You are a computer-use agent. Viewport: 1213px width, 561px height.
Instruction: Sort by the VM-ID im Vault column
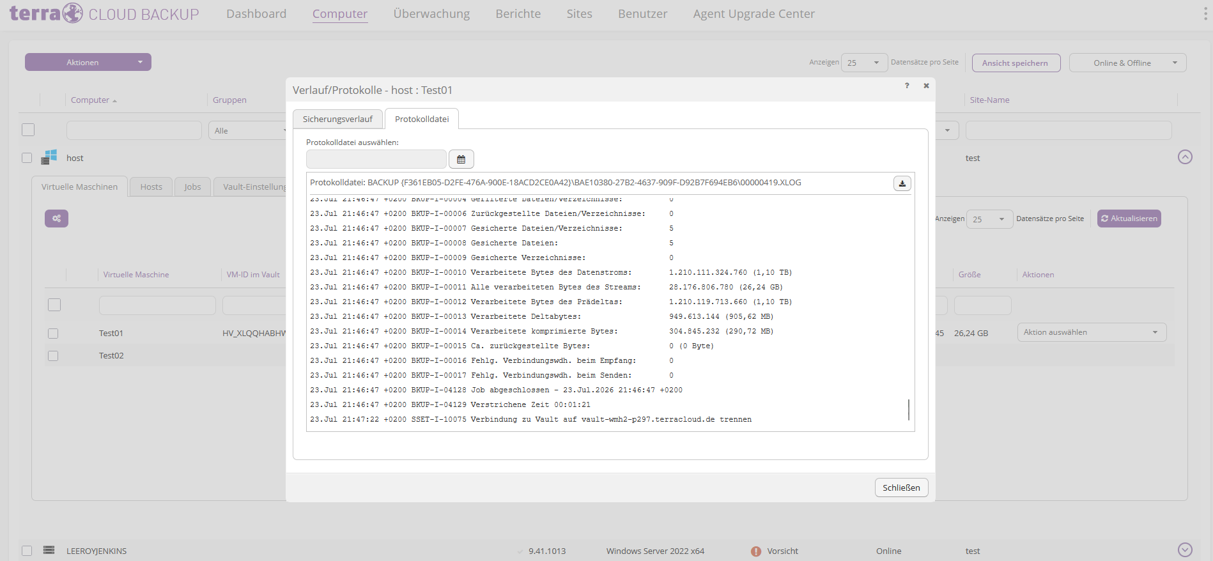[x=253, y=275]
